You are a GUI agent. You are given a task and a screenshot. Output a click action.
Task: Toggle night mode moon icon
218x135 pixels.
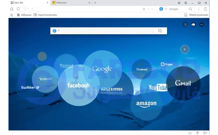click(190, 133)
